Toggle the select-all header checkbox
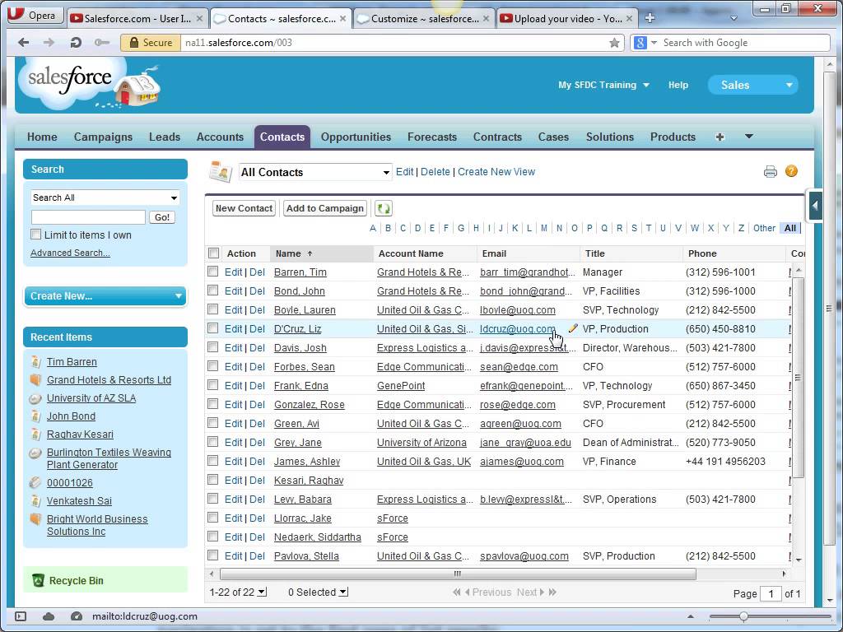Image resolution: width=843 pixels, height=632 pixels. pos(213,253)
